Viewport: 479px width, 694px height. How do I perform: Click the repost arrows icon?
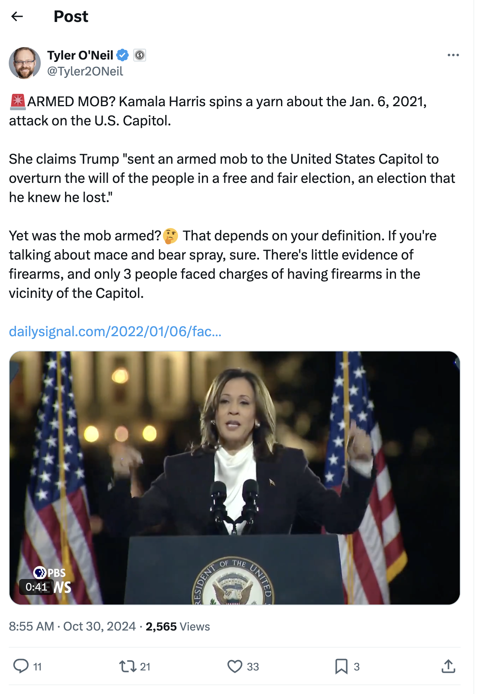pyautogui.click(x=128, y=666)
